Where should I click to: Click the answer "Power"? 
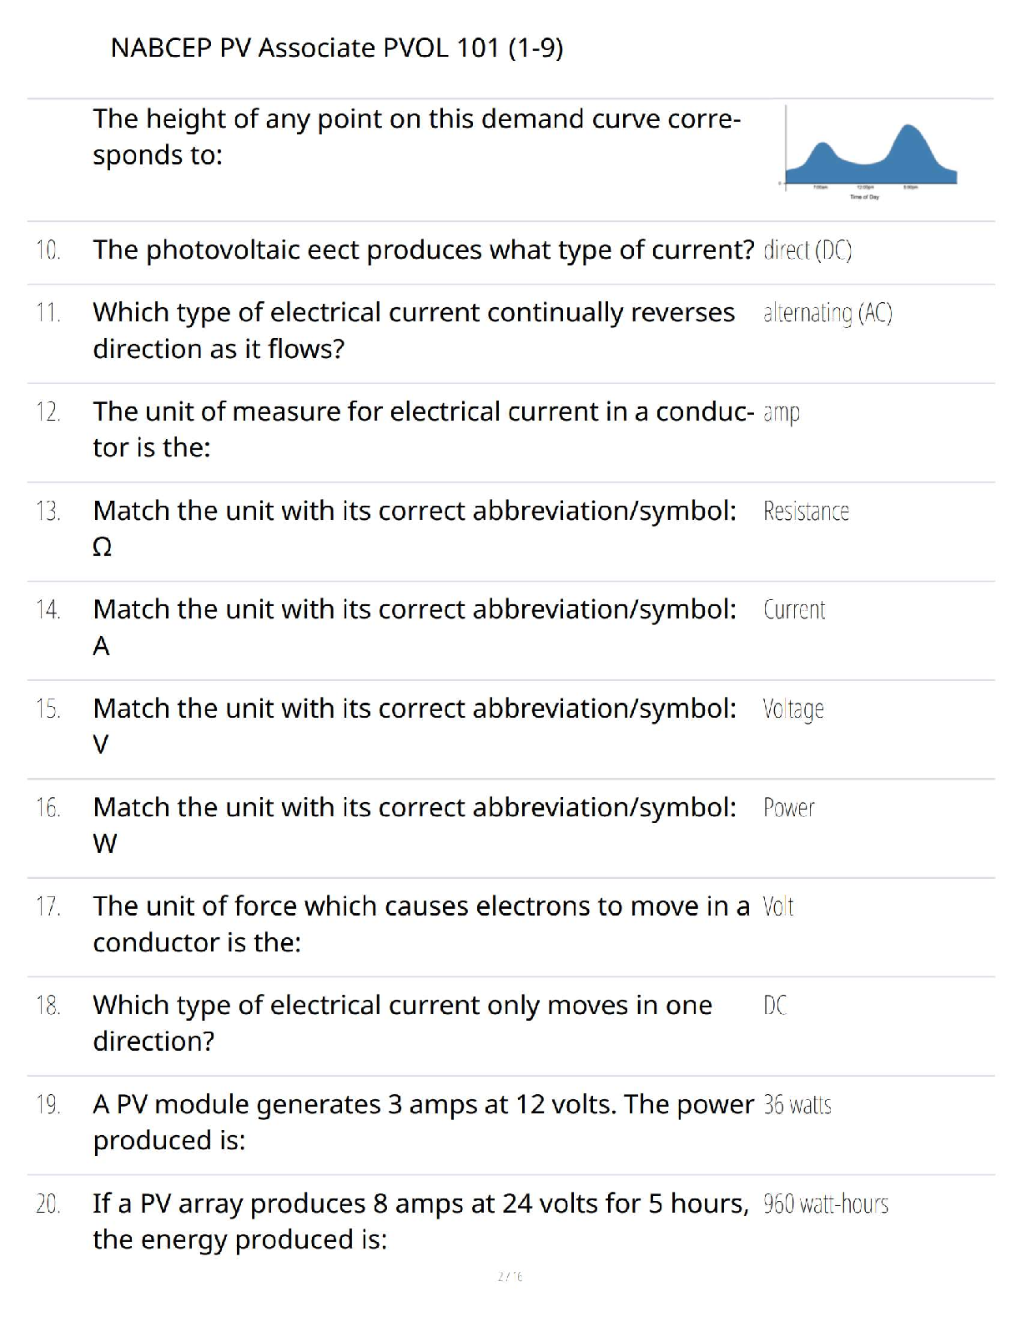pyautogui.click(x=788, y=808)
